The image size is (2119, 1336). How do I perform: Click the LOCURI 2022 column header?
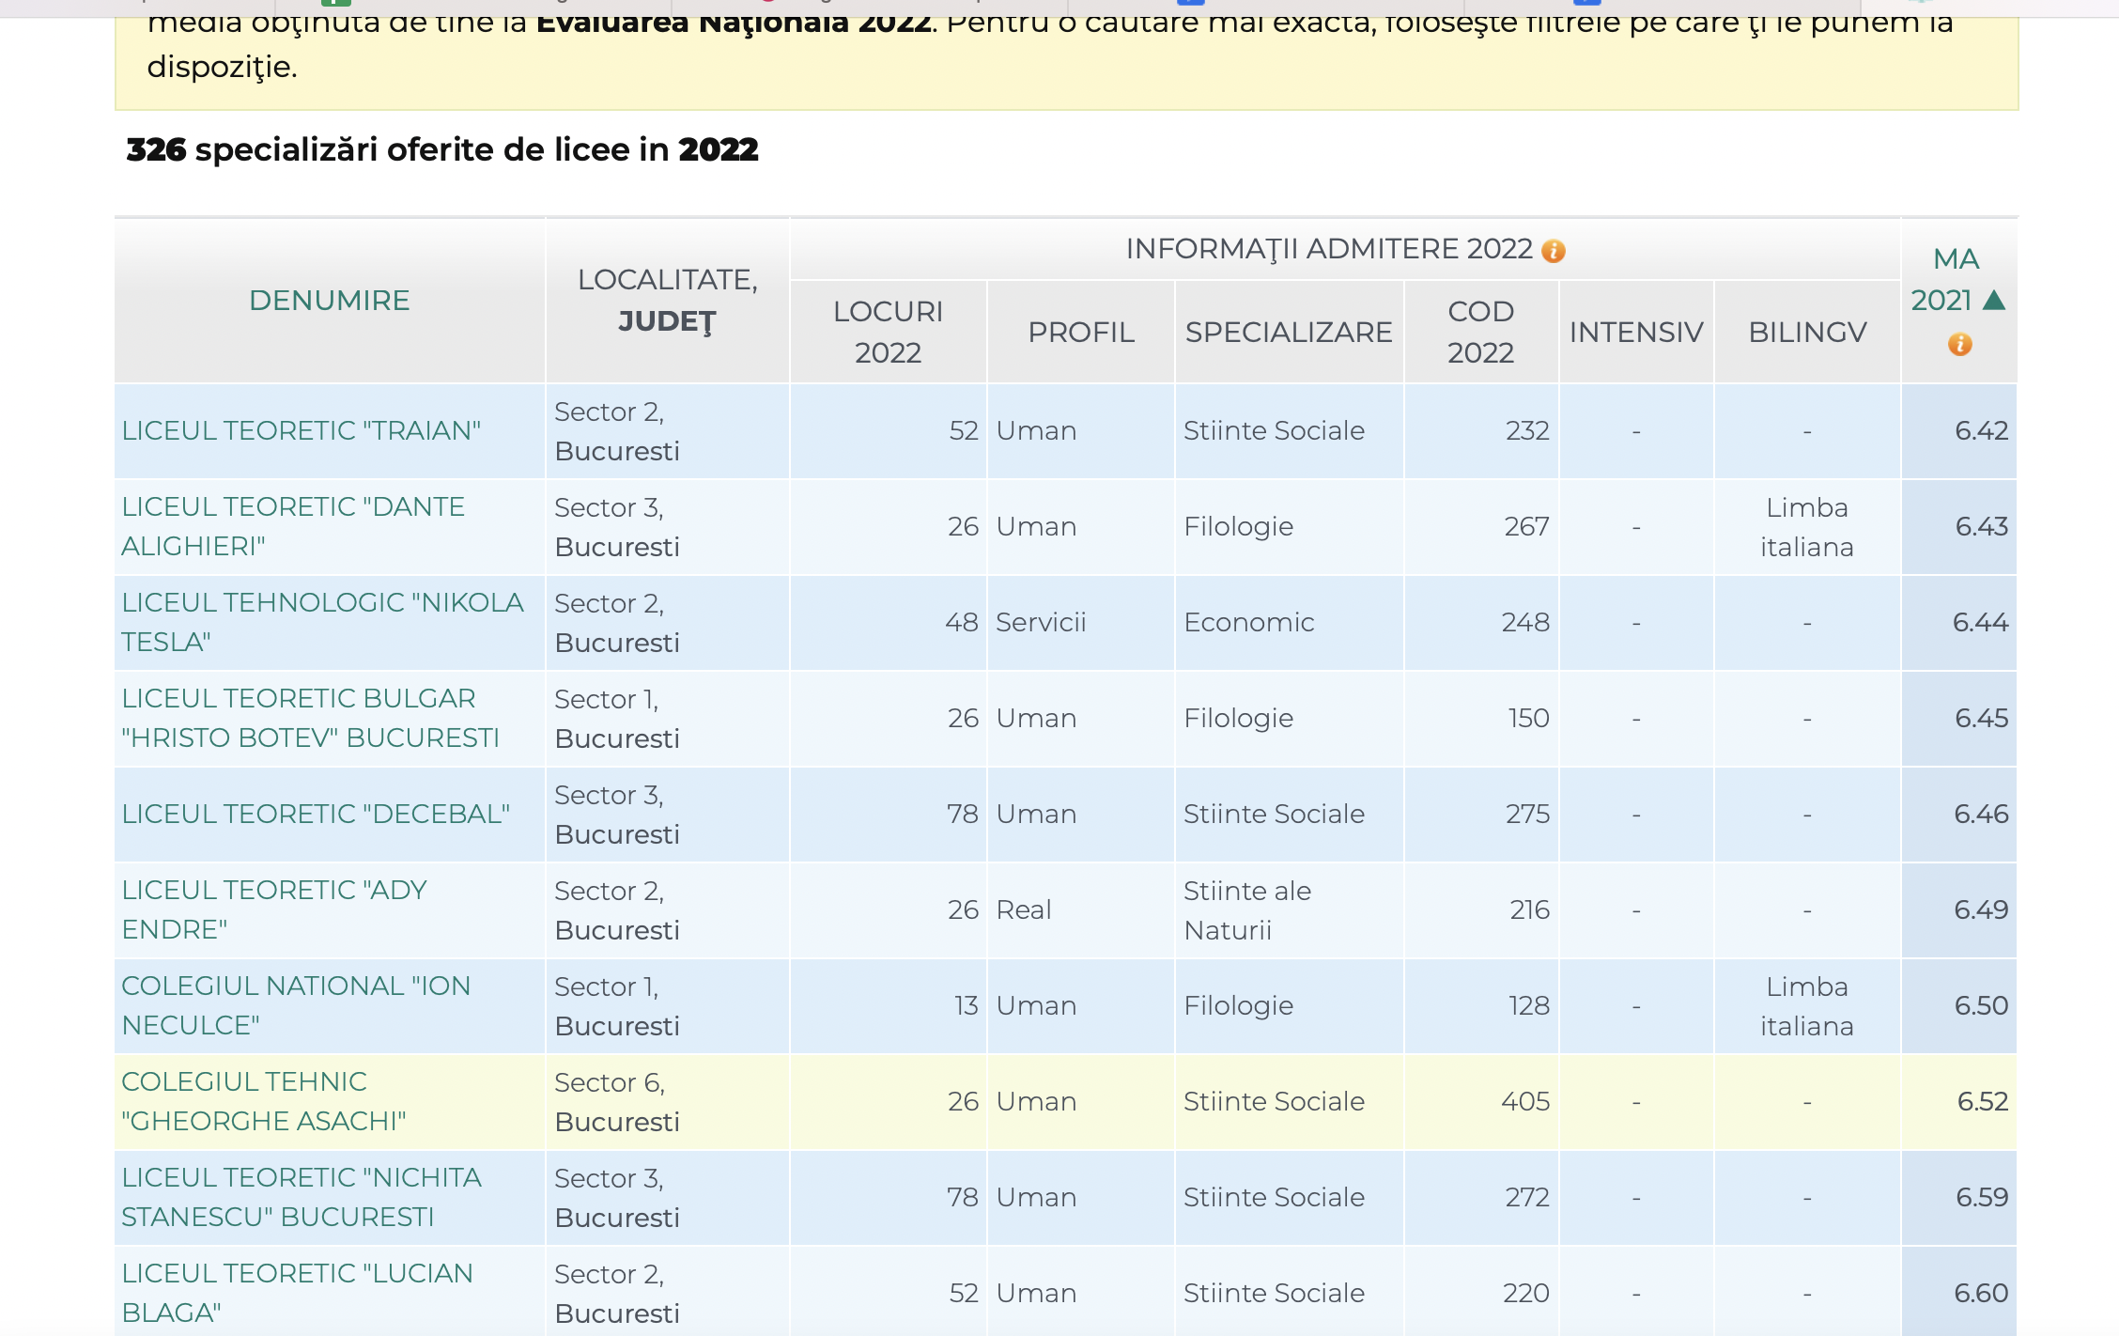[x=888, y=332]
